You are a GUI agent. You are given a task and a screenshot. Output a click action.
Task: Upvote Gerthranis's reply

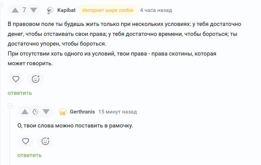click(x=25, y=112)
